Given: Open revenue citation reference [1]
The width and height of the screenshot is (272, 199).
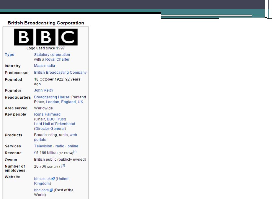Looking at the screenshot, I should (x=75, y=152).
